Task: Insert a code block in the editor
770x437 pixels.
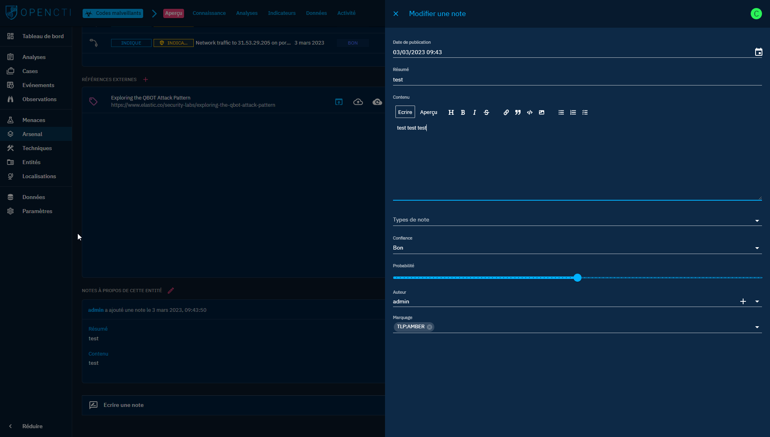Action: pyautogui.click(x=529, y=112)
